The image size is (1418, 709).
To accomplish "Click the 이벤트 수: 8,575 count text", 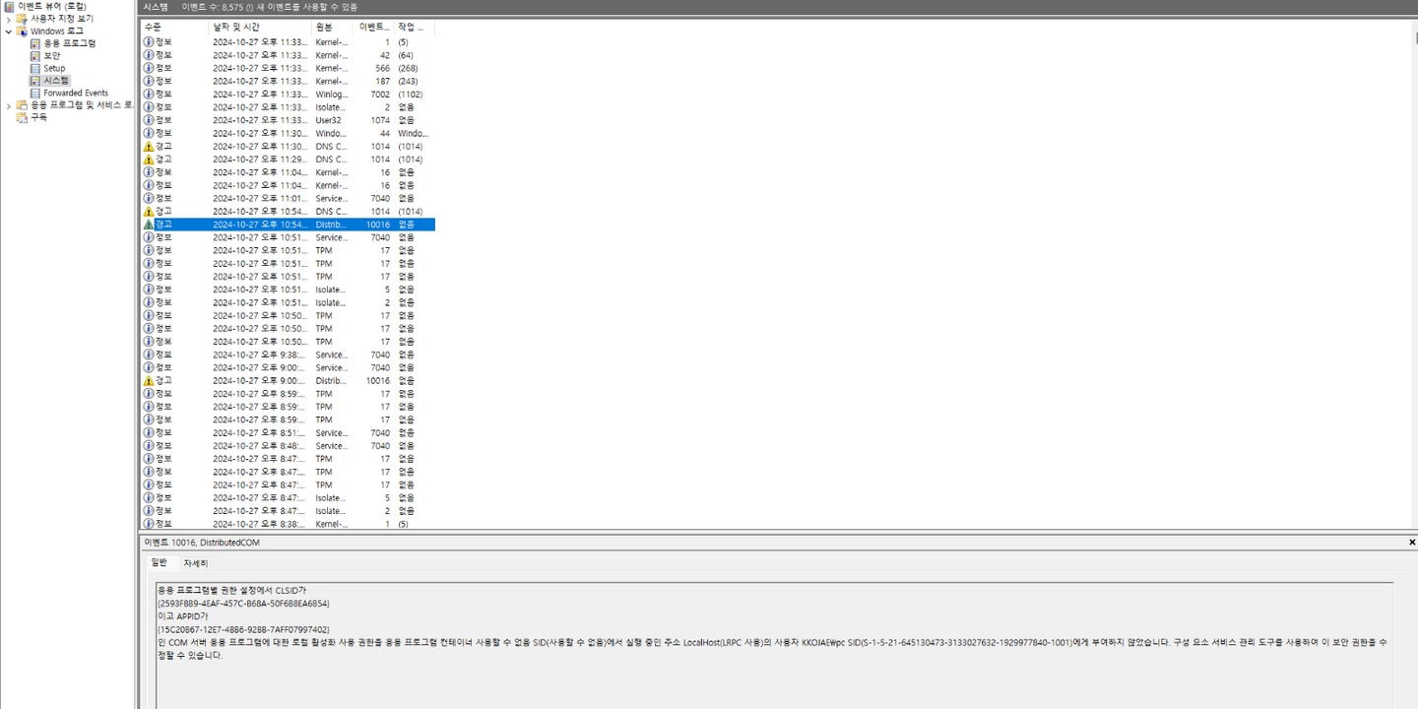I will click(x=212, y=7).
